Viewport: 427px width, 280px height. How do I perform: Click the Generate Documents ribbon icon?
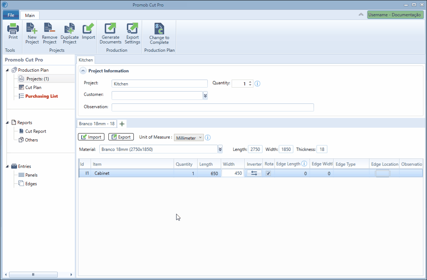(x=110, y=28)
